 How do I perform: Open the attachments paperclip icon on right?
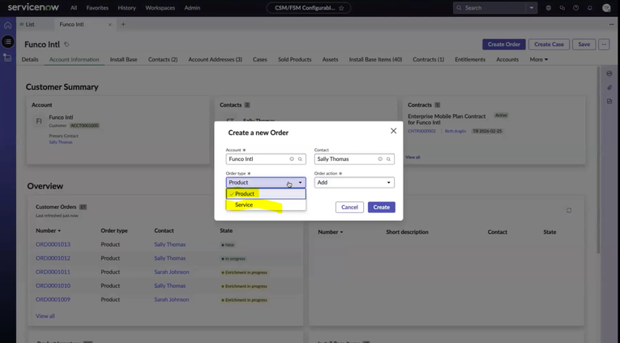click(x=609, y=87)
